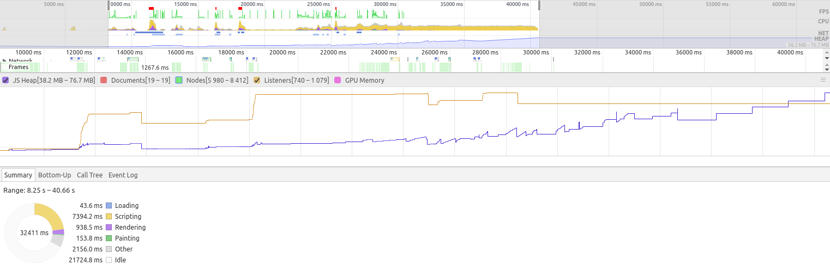
Task: Disable the Listeners counter checkbox
Action: pos(257,80)
